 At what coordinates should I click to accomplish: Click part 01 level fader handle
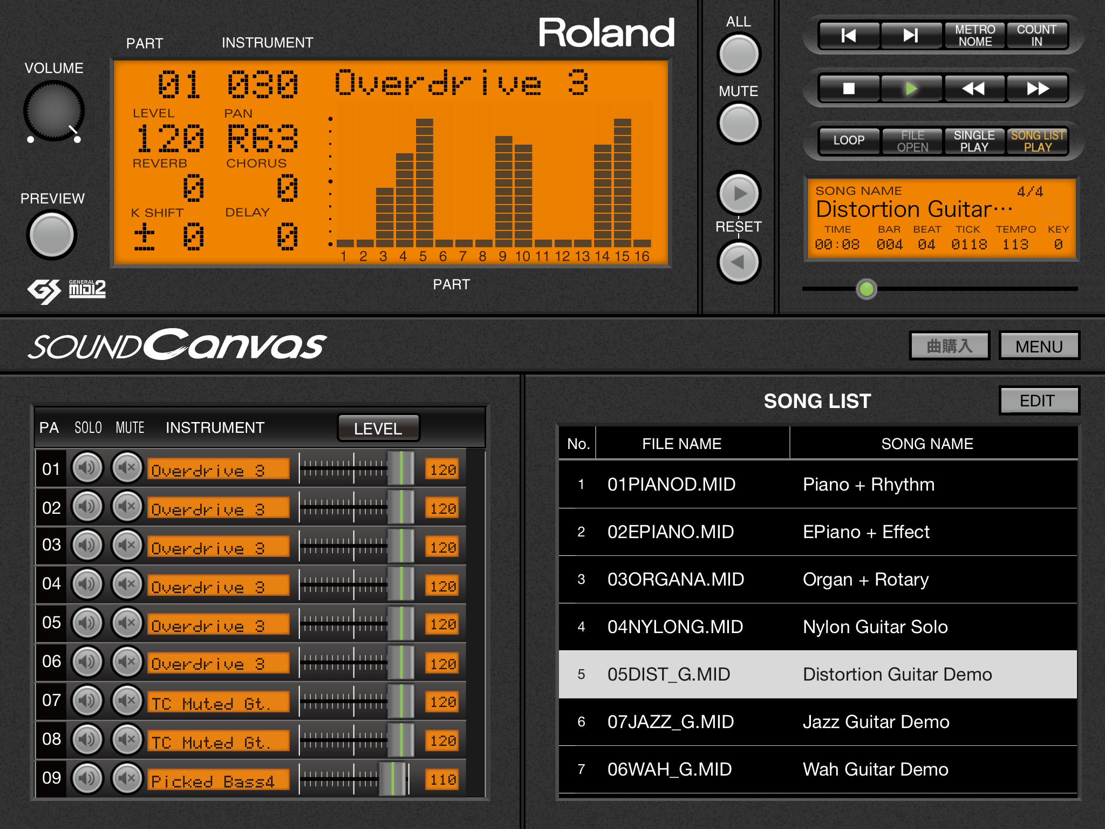[x=401, y=468]
